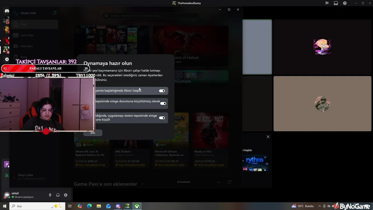The image size is (373, 210).
Task: Open the weather widget showing 16°C Bulutlu
Action: pyautogui.click(x=302, y=206)
